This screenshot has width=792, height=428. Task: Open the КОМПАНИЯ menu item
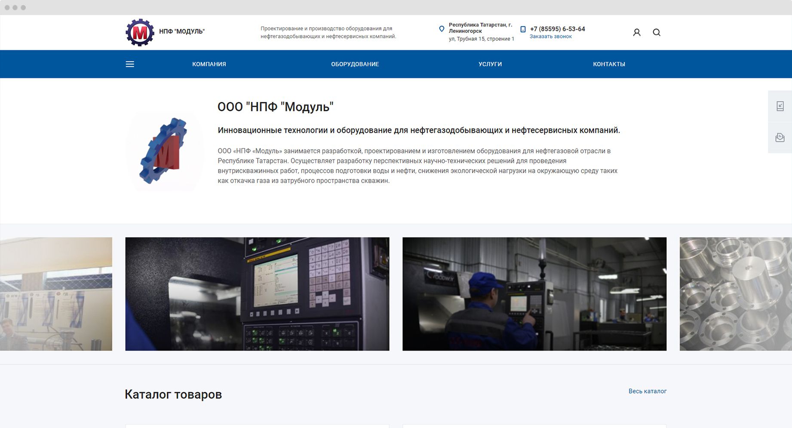[209, 64]
